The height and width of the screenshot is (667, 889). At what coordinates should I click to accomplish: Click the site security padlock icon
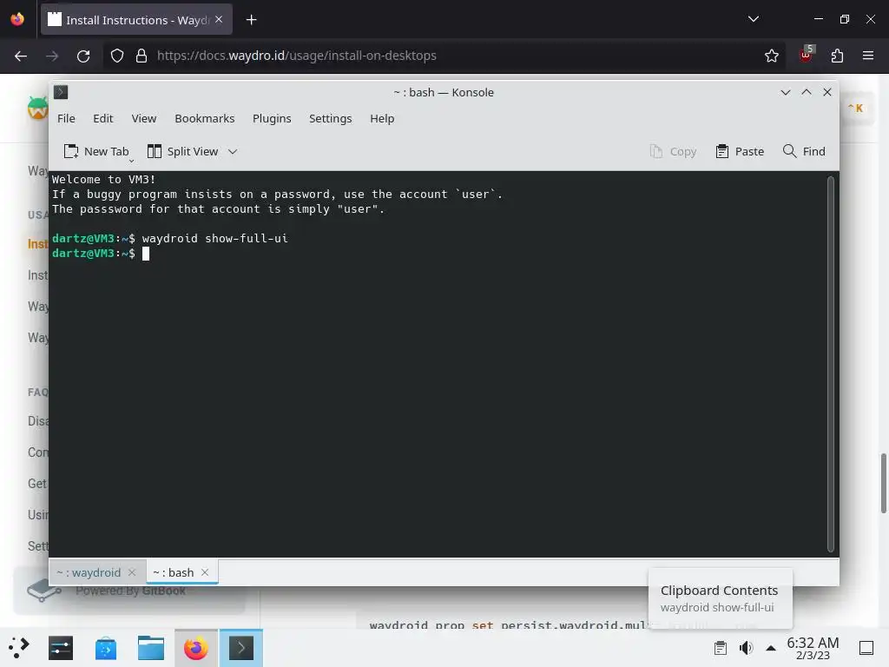tap(142, 56)
